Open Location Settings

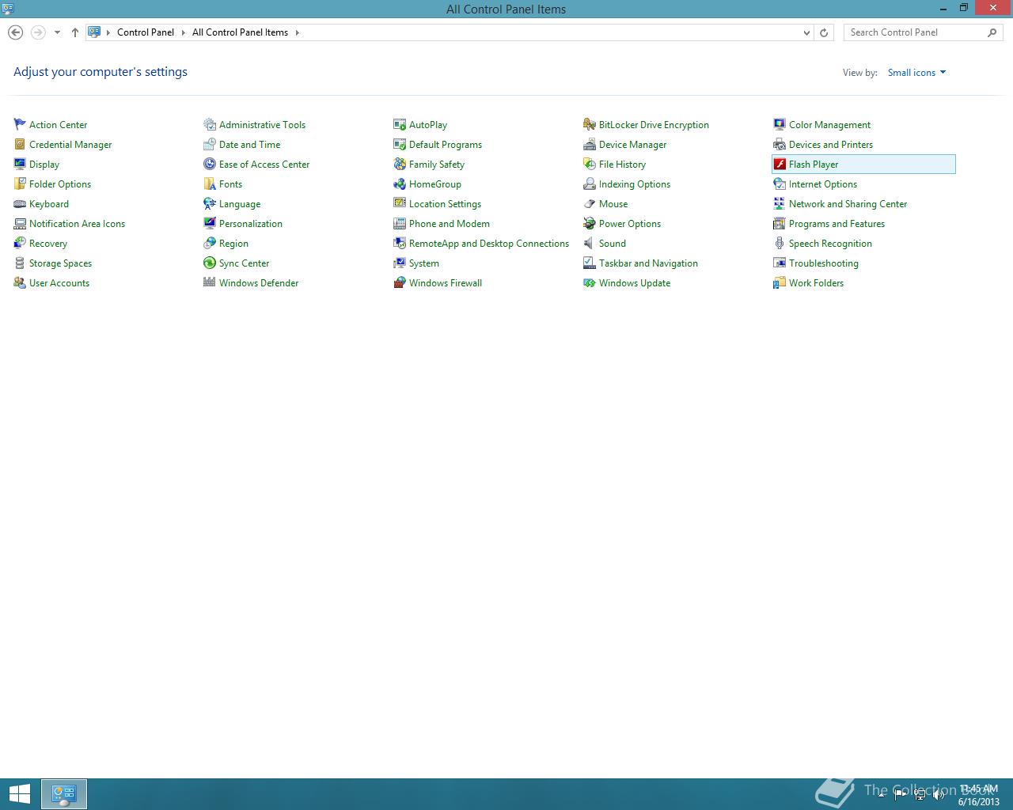point(445,203)
